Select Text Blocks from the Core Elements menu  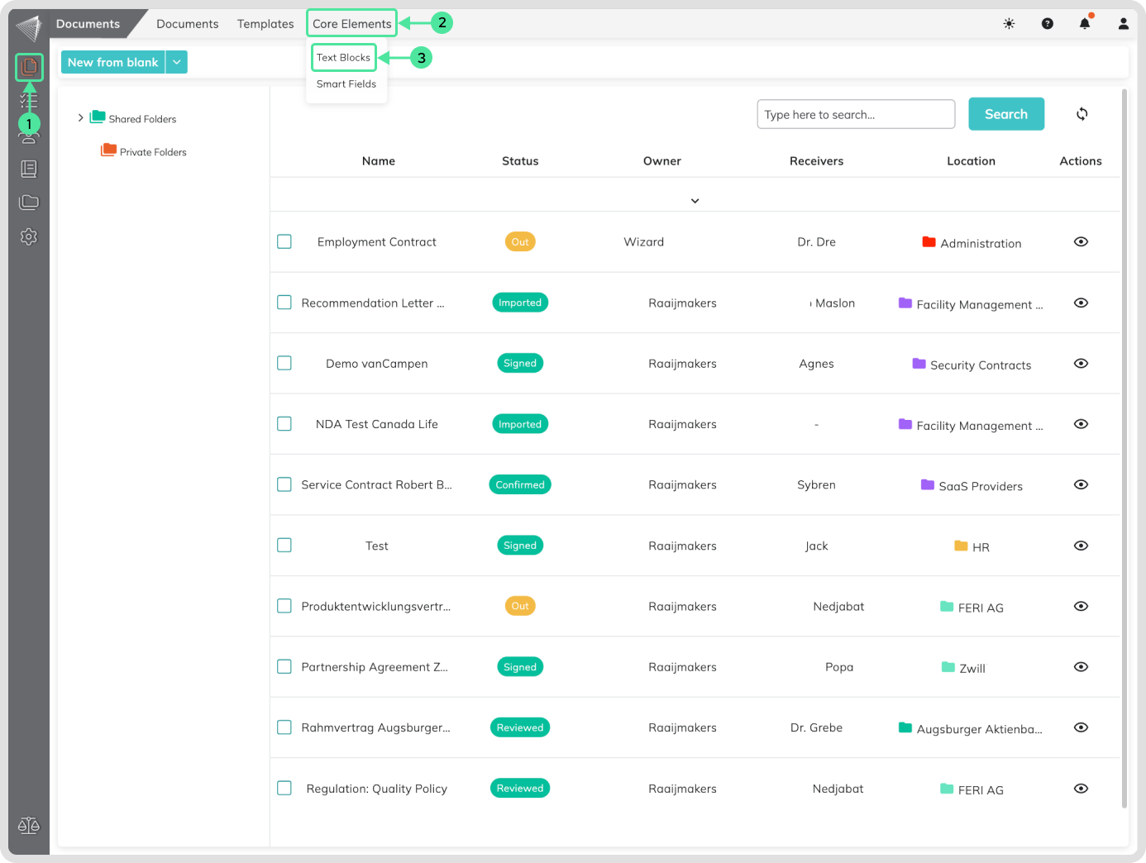tap(343, 58)
